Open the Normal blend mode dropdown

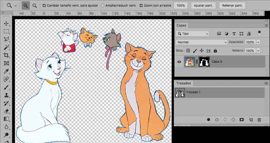click(x=201, y=42)
